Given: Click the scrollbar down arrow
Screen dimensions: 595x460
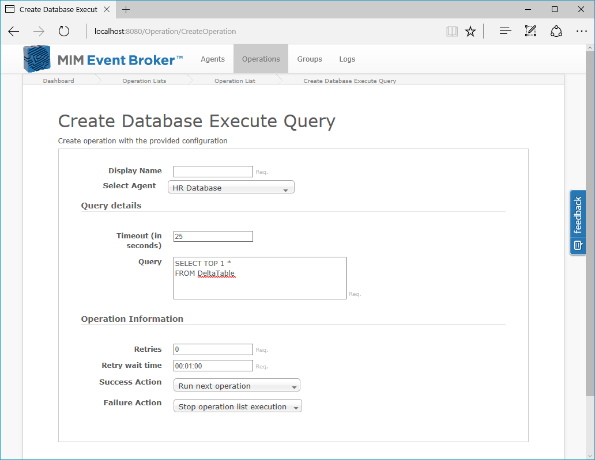Looking at the screenshot, I should coord(590,456).
